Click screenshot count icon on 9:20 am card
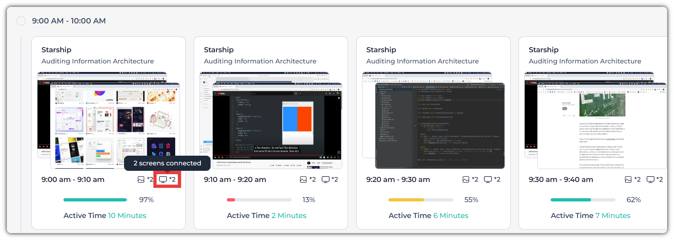This screenshot has height=240, width=674. (x=466, y=179)
